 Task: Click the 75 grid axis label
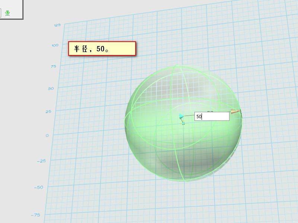pyautogui.click(x=53, y=66)
